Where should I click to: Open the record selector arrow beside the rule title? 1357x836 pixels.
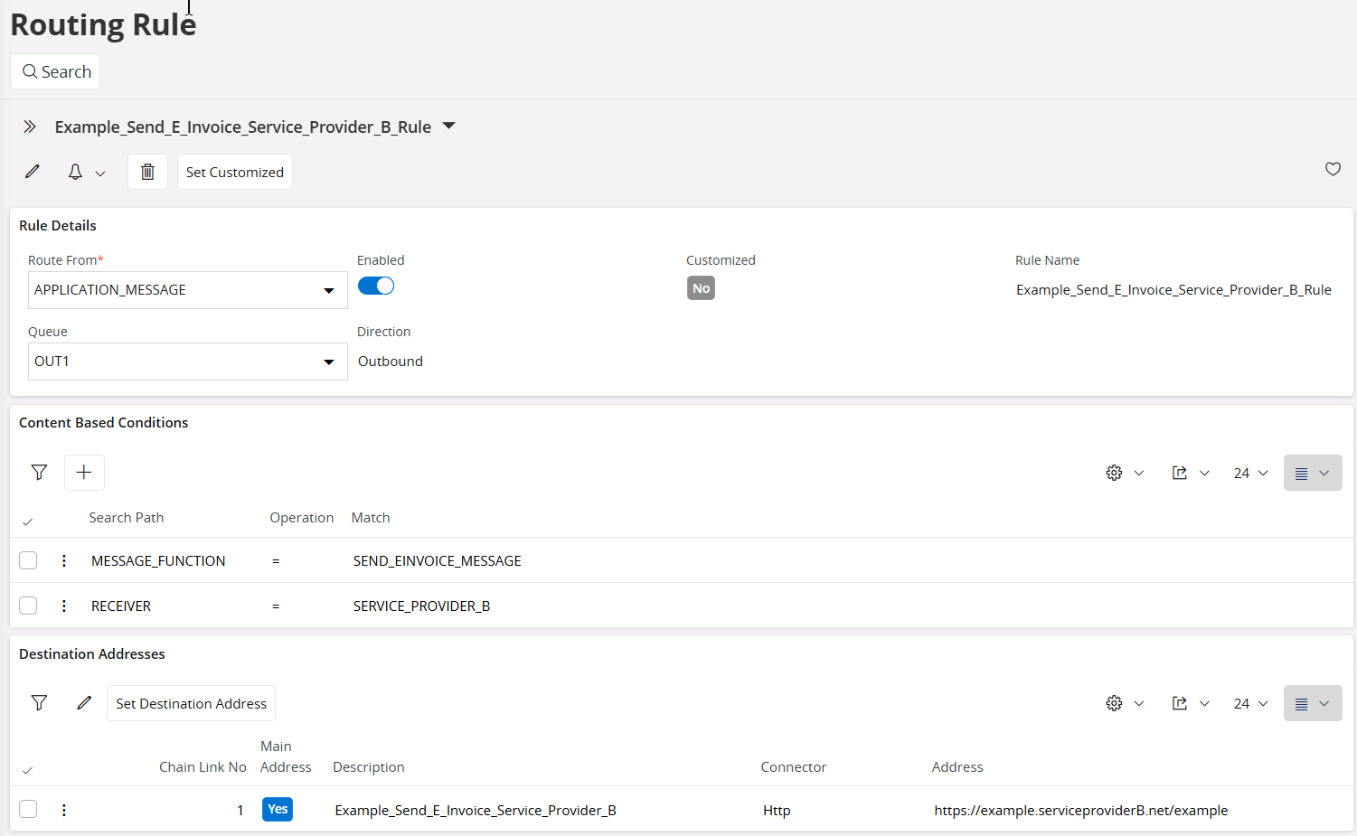[x=448, y=127]
